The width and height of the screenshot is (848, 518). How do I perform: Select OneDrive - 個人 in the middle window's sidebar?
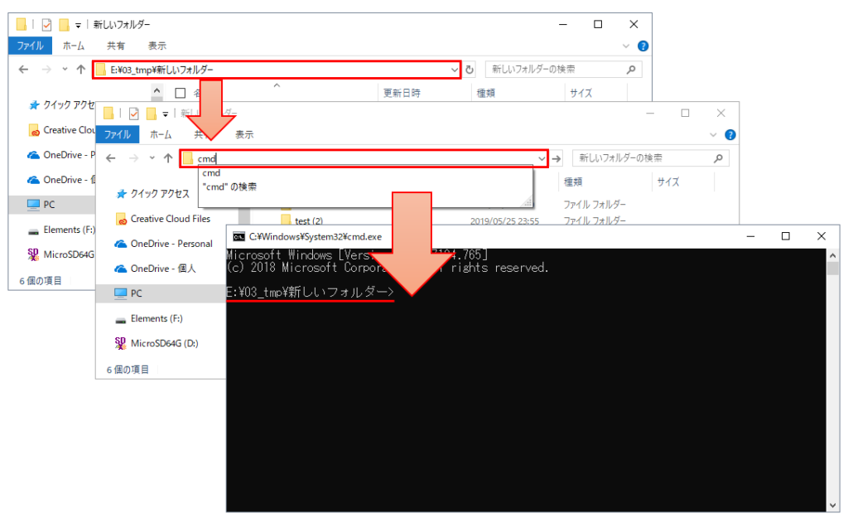[x=156, y=269]
